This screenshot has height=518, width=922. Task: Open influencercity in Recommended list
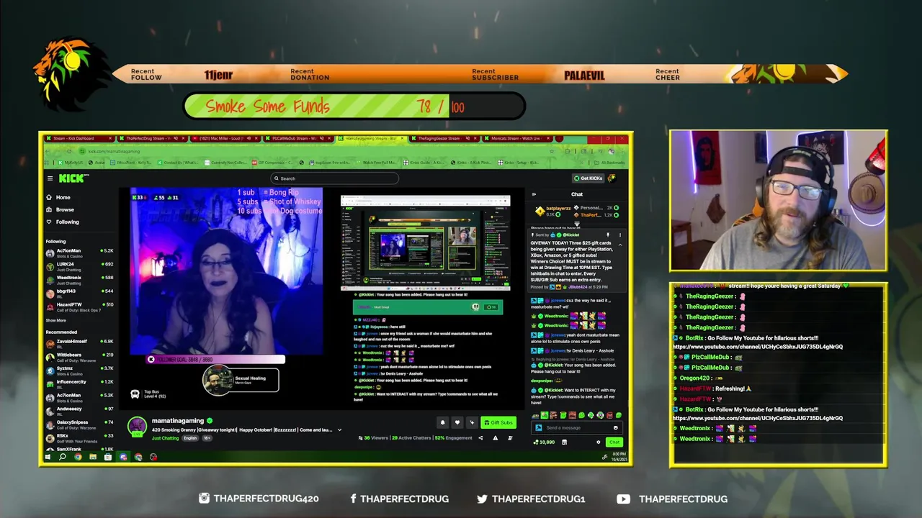pyautogui.click(x=79, y=384)
